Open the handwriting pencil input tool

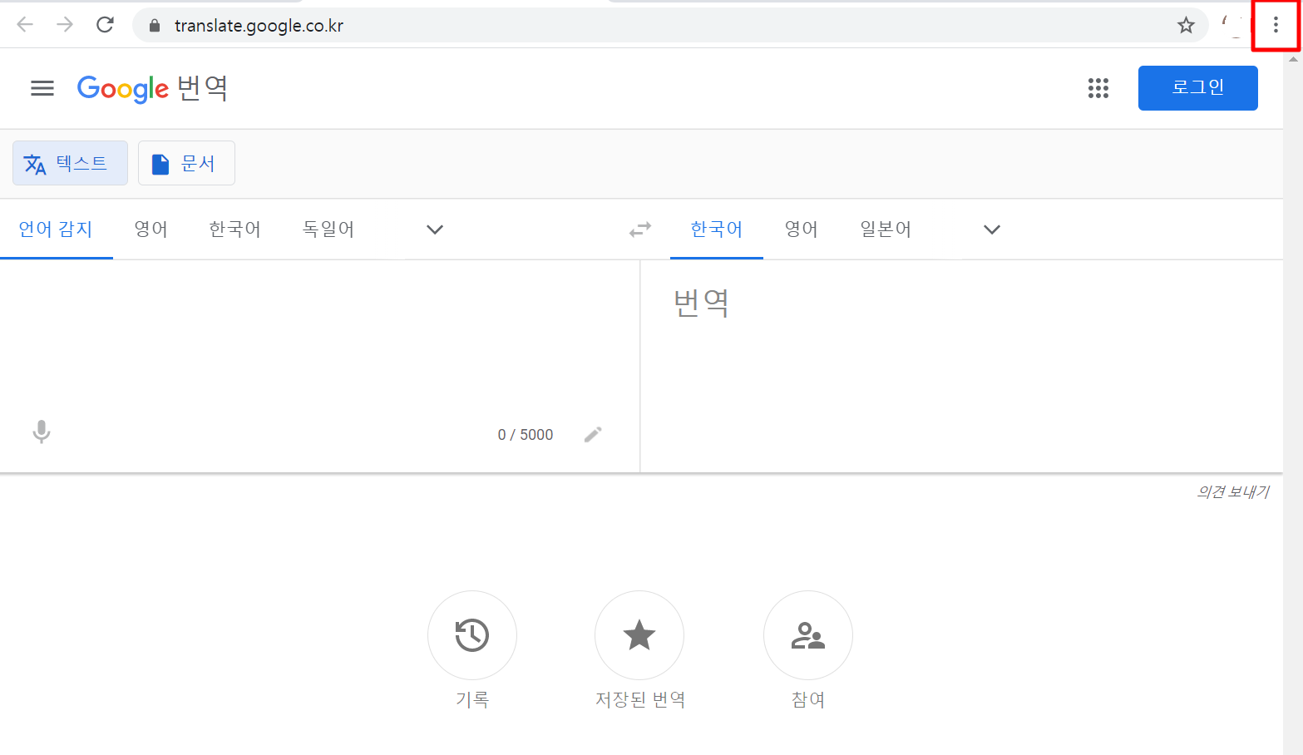(593, 434)
